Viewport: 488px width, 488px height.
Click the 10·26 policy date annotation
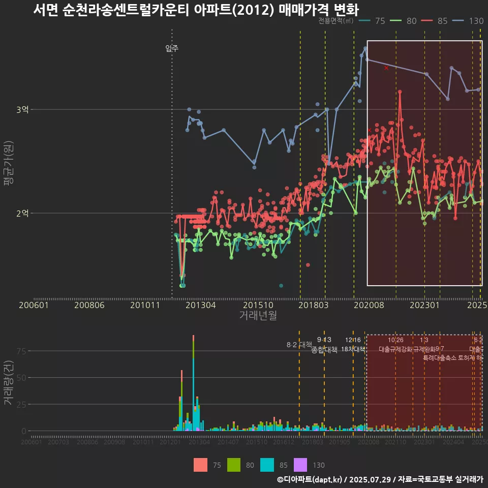395,340
